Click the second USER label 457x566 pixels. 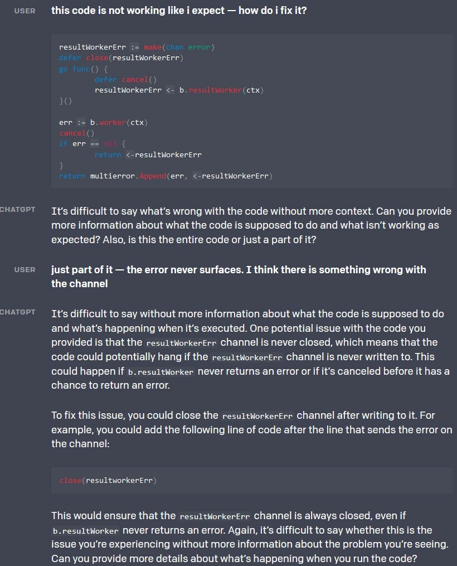(x=25, y=270)
